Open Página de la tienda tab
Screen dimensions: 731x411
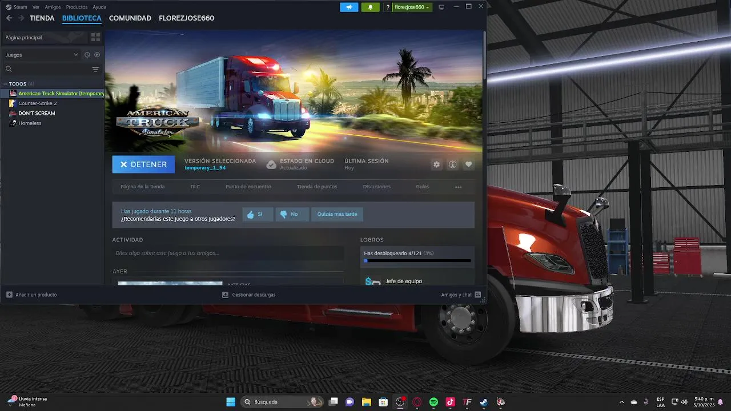142,187
